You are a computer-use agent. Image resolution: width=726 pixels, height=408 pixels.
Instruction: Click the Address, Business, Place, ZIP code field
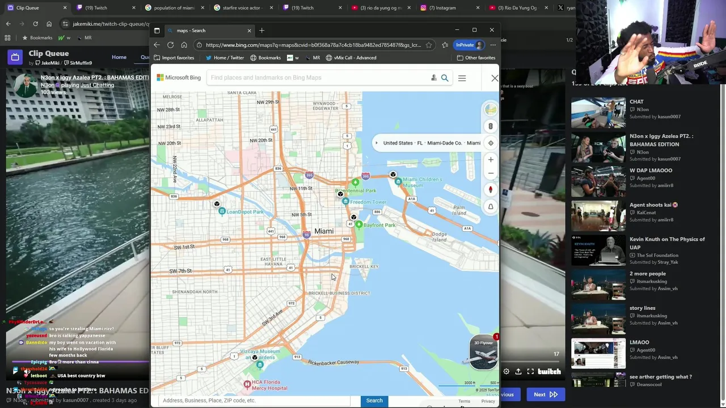(254, 401)
